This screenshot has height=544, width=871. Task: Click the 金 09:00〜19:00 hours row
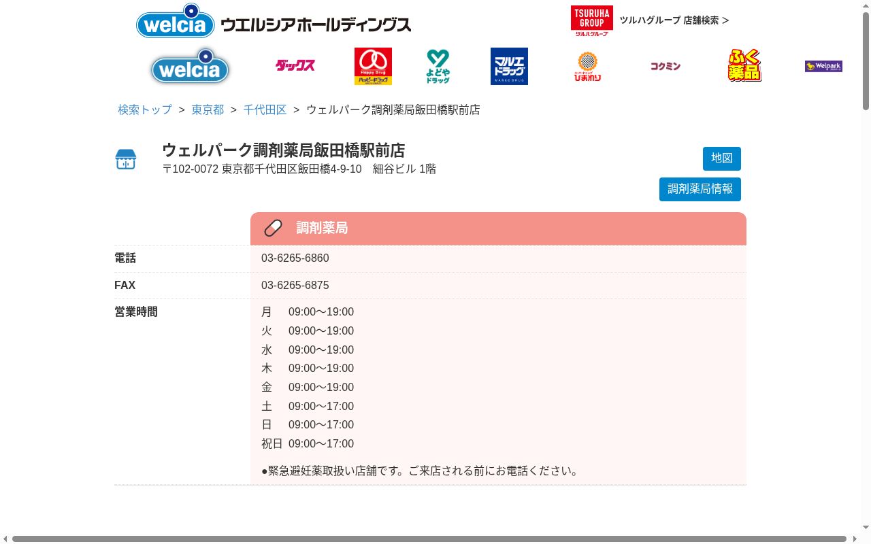coord(308,388)
